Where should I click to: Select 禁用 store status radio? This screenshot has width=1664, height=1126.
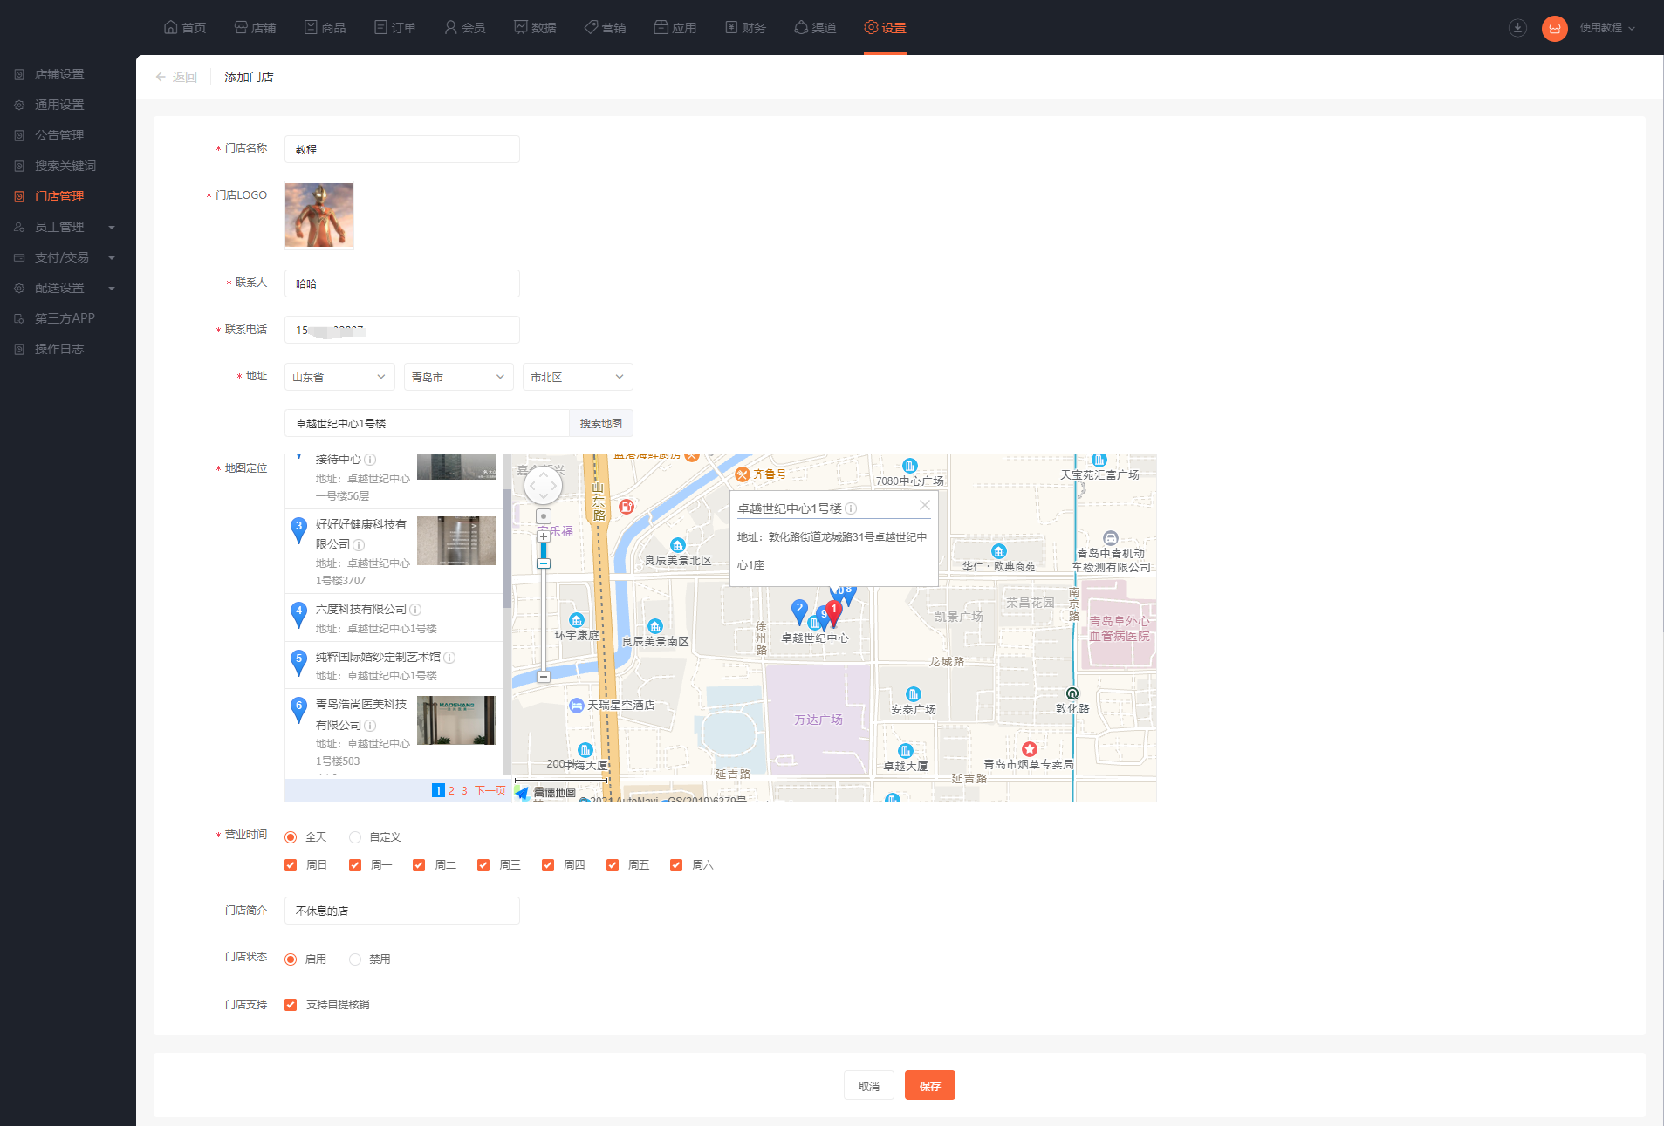point(355,959)
